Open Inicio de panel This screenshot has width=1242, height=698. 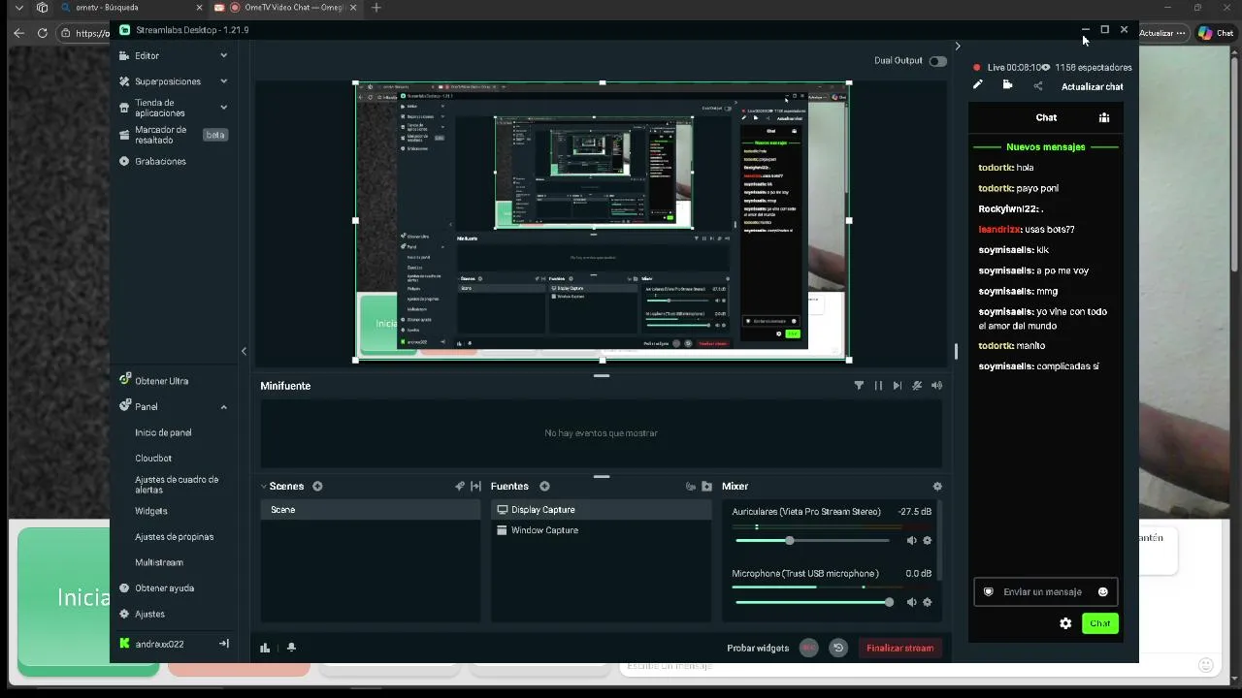tap(163, 432)
